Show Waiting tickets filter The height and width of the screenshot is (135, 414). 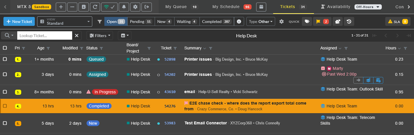tap(187, 22)
